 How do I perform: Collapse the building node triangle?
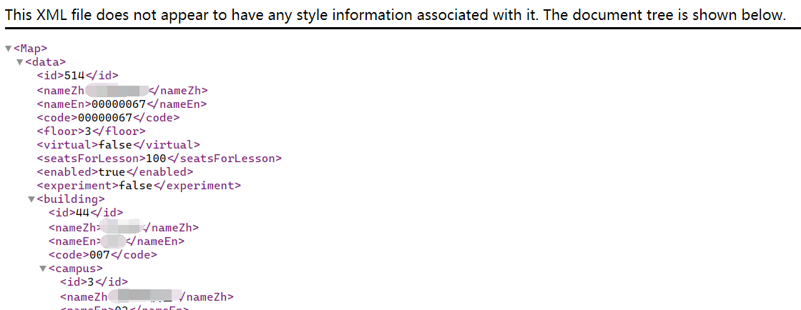coord(31,199)
